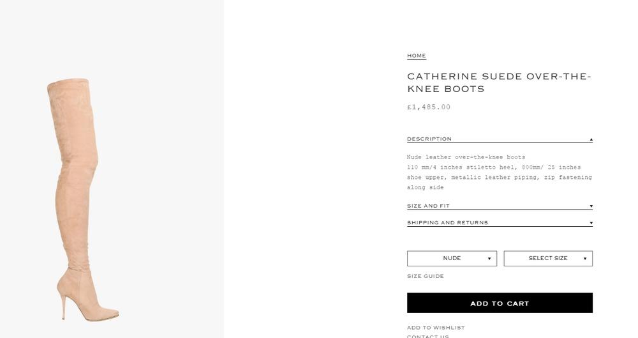This screenshot has width=638, height=338.
Task: Click the Nude color dropdown arrow
Action: point(489,259)
